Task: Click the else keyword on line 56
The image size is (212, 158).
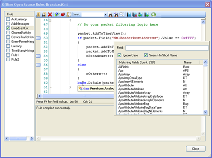Action: coord(82,65)
